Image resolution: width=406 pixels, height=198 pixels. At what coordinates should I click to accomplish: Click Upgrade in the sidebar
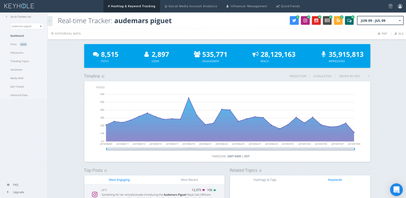18,192
